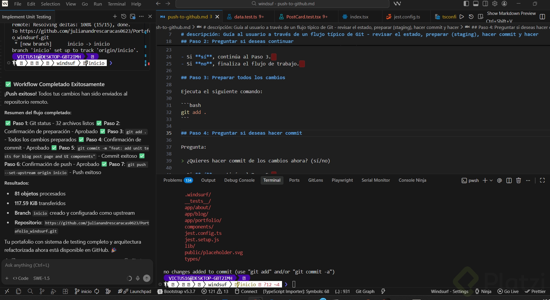The image size is (550, 300).
Task: Open Search from status bar magnifier icon
Action: pos(30,291)
